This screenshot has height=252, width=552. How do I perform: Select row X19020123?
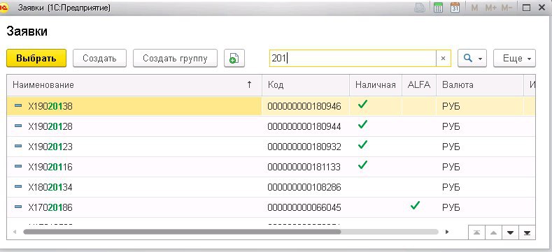(271, 147)
